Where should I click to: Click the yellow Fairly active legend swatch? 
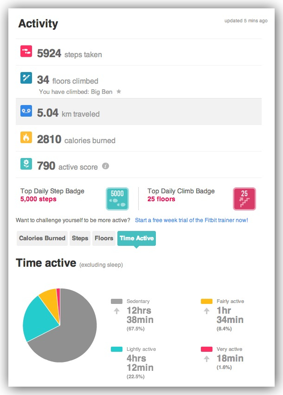[206, 301]
